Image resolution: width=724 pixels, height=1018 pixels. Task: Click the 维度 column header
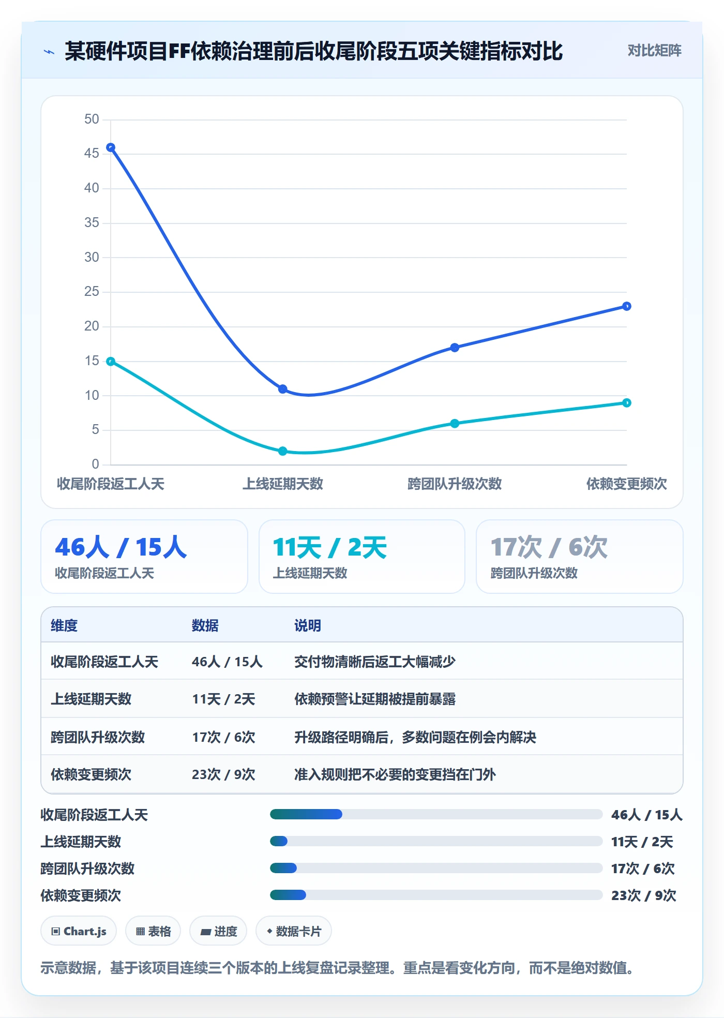pos(64,625)
